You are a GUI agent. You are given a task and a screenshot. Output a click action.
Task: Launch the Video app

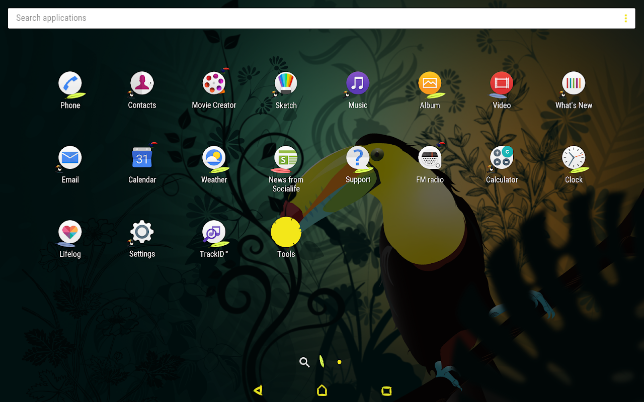(x=502, y=84)
